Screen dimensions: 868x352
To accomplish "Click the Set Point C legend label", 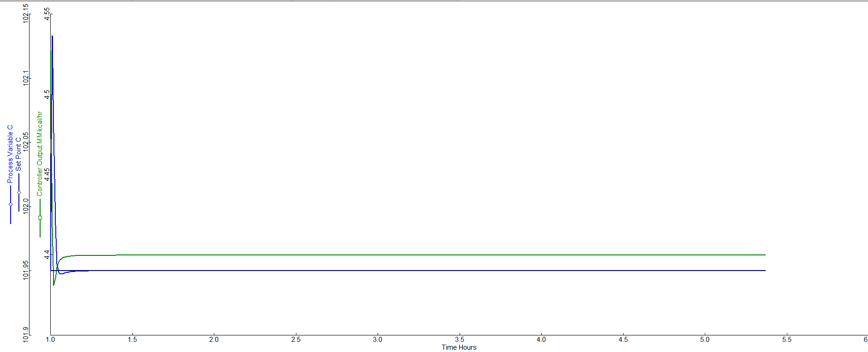I will tap(18, 154).
